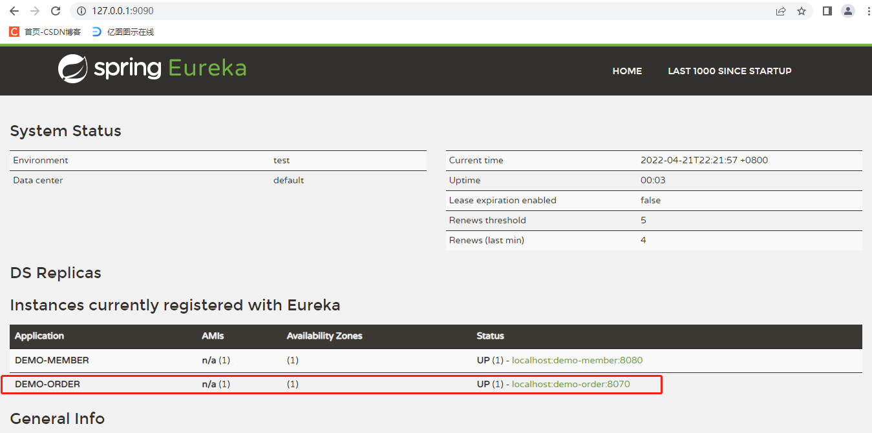Click the n/a (1) cell in DEMO-MEMBER row
Viewport: 872px width, 433px height.
coord(216,360)
